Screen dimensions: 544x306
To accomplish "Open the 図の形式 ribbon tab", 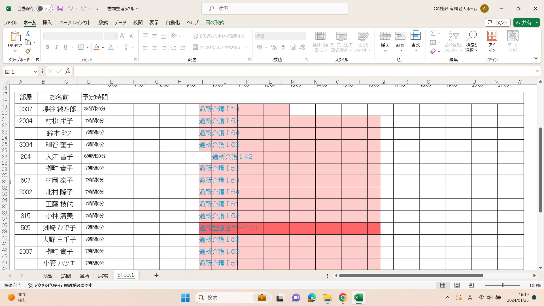I will [214, 22].
